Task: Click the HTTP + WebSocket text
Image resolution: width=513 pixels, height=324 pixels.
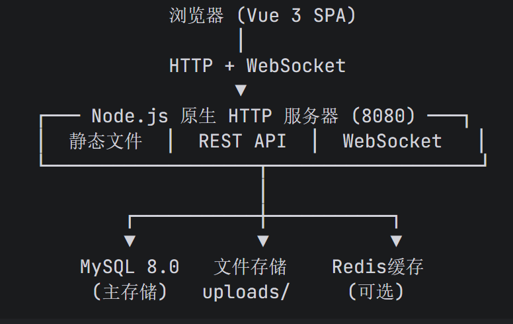Action: click(257, 65)
